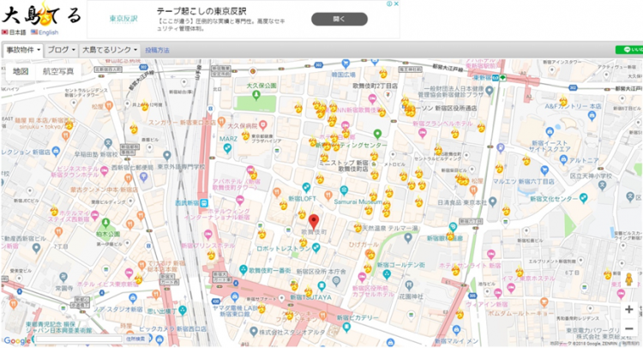Open the 事故物件 dropdown menu
643x348 pixels.
click(23, 50)
